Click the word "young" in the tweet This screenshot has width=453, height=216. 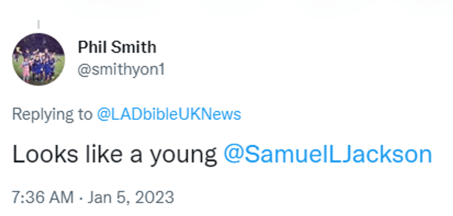pyautogui.click(x=183, y=155)
